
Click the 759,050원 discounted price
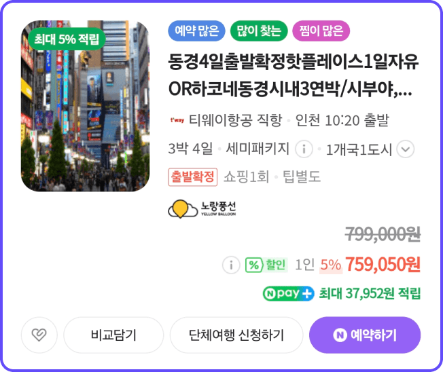[x=383, y=265]
